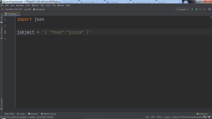The image size is (212, 119).
Task: Open the Code menu
Action: pyautogui.click(x=28, y=5)
